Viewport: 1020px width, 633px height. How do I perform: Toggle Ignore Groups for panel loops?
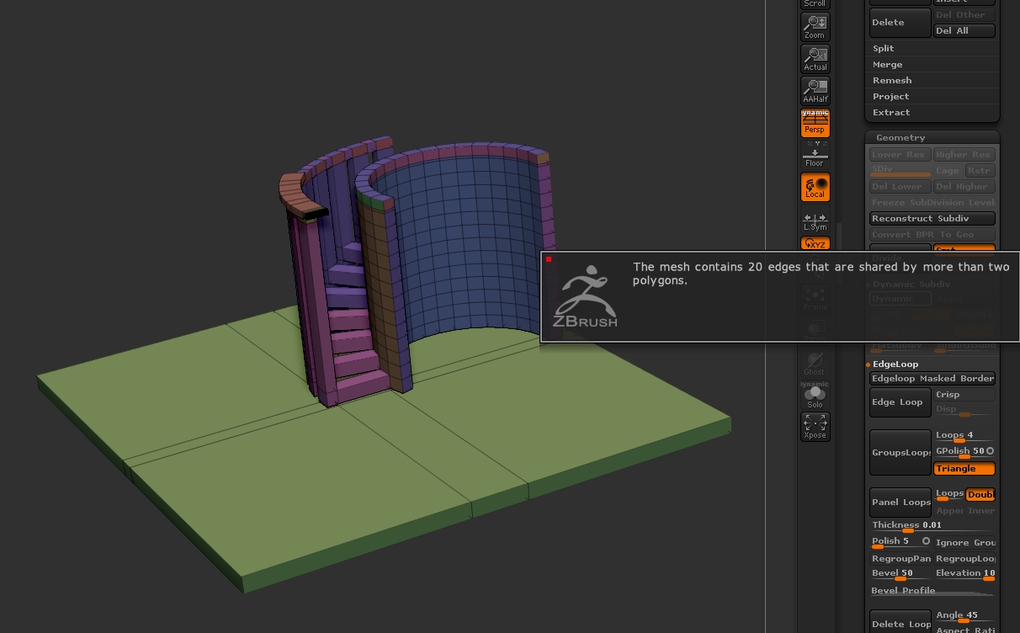pyautogui.click(x=964, y=543)
